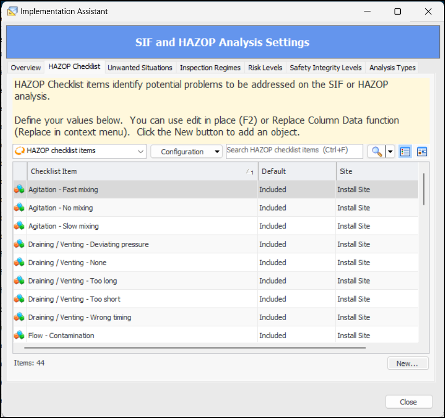Click icon beside Agitation - Fast mixing
Image resolution: width=445 pixels, height=418 pixels.
19,190
